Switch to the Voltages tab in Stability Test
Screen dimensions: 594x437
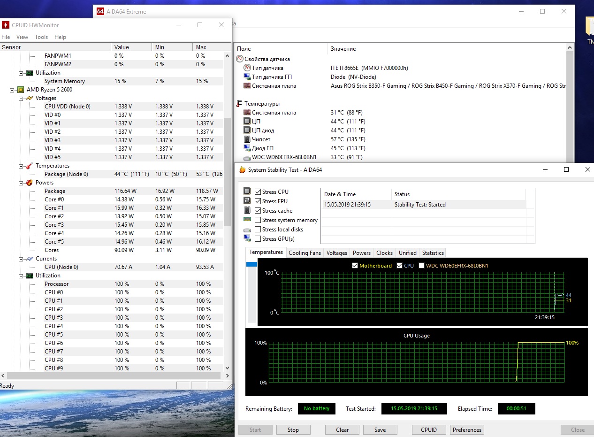[x=337, y=253]
